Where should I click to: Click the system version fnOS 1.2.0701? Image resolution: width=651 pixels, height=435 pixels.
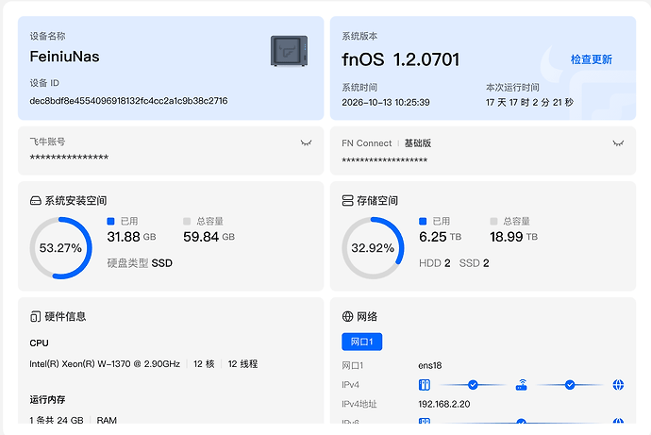[x=401, y=59]
